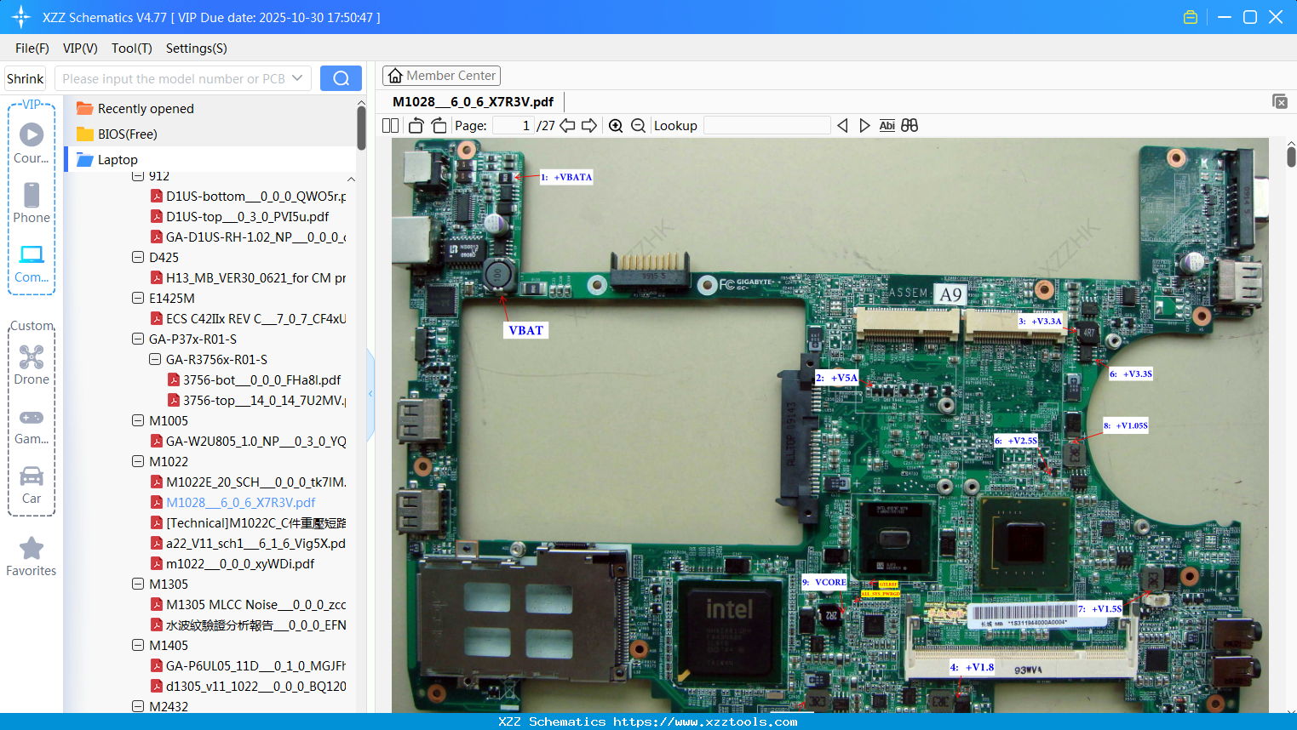
Task: Collapse the 912 tree node
Action: tap(138, 176)
